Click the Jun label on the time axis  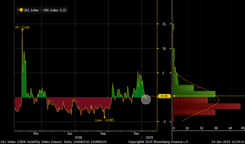coord(70,134)
